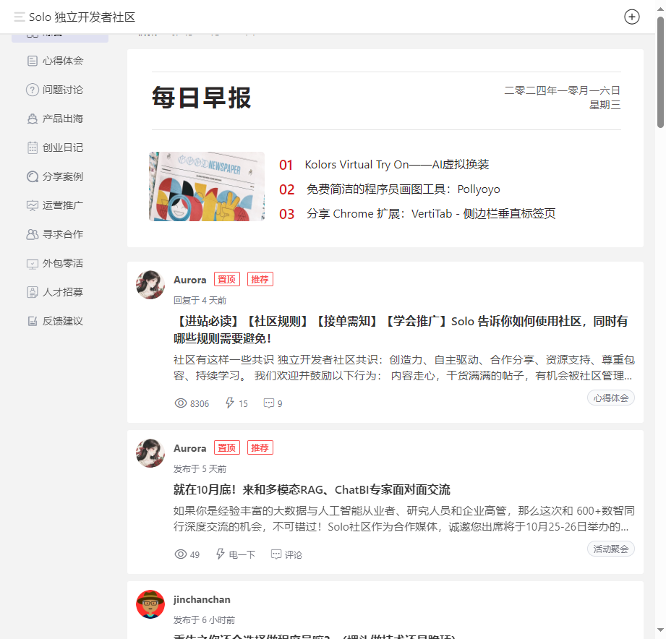Open news item VertiTab Chrome extension

[x=431, y=213]
